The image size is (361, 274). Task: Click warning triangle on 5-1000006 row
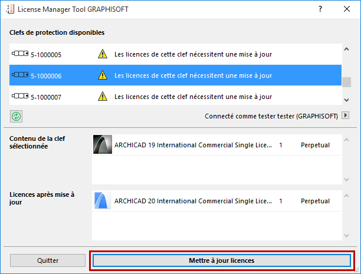103,75
